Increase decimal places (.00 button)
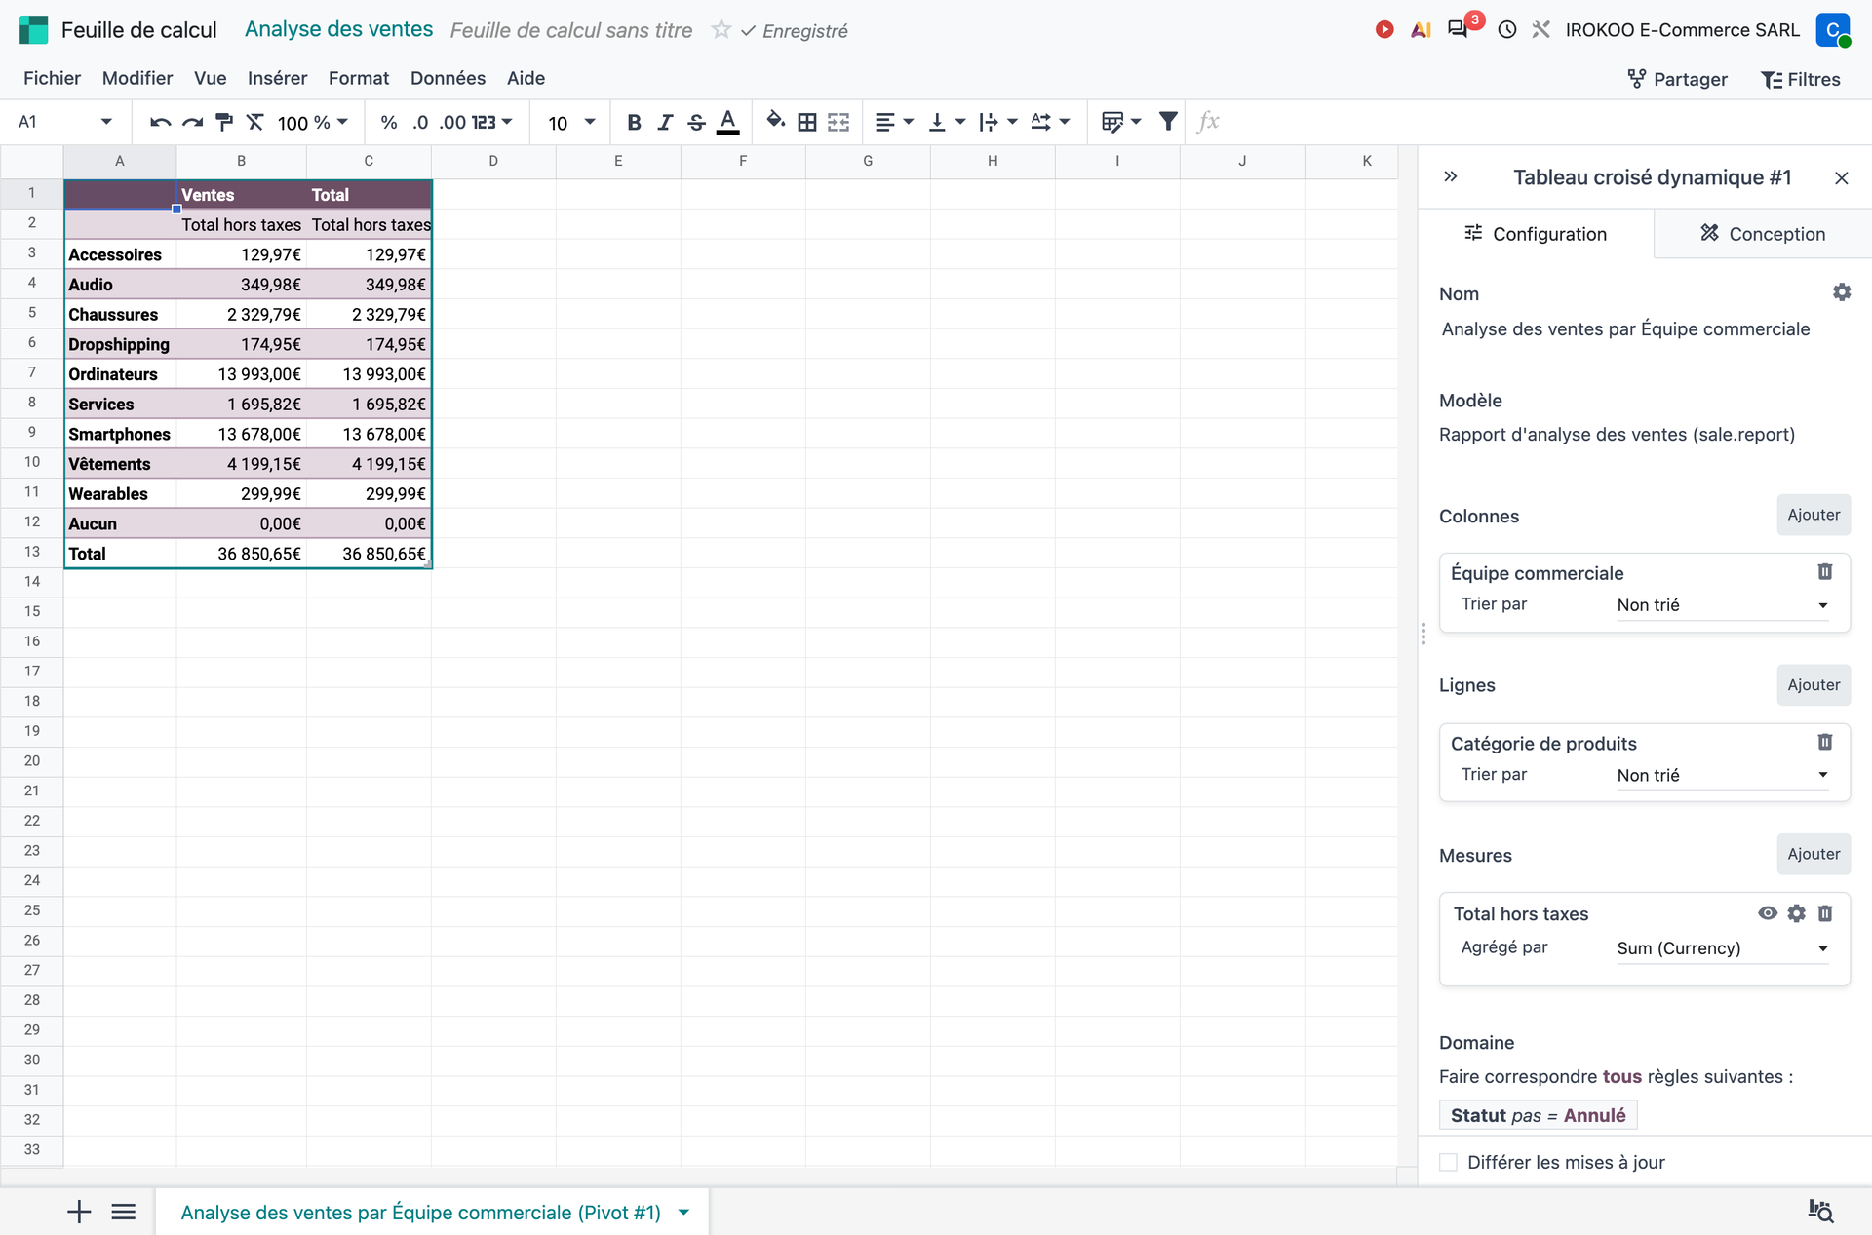Viewport: 1872px width, 1235px height. pyautogui.click(x=452, y=122)
